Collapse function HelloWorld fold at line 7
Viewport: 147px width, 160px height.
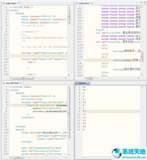pyautogui.click(x=8, y=105)
